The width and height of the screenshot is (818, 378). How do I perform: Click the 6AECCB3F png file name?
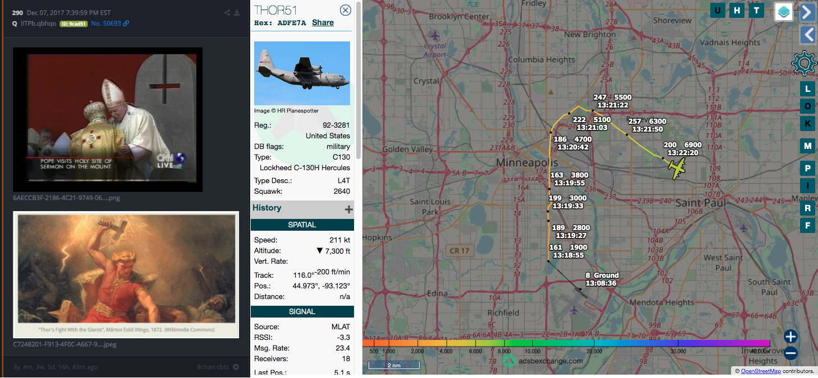pyautogui.click(x=66, y=198)
